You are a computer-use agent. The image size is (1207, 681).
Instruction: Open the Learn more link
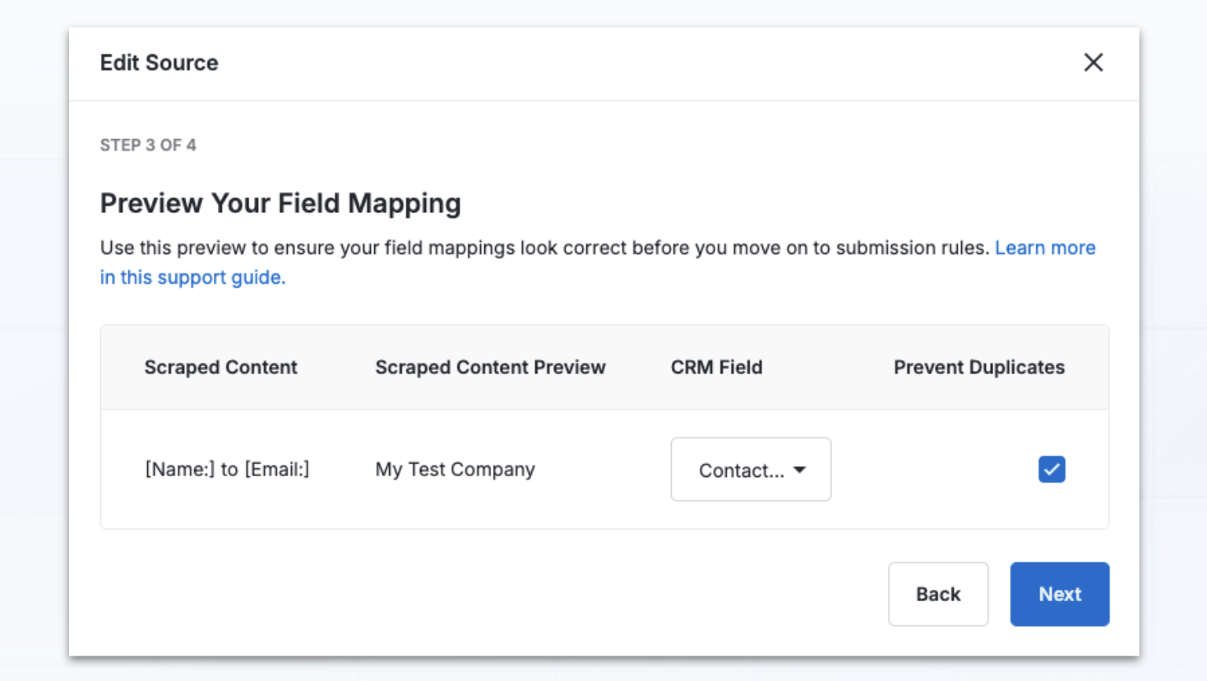pos(1044,248)
